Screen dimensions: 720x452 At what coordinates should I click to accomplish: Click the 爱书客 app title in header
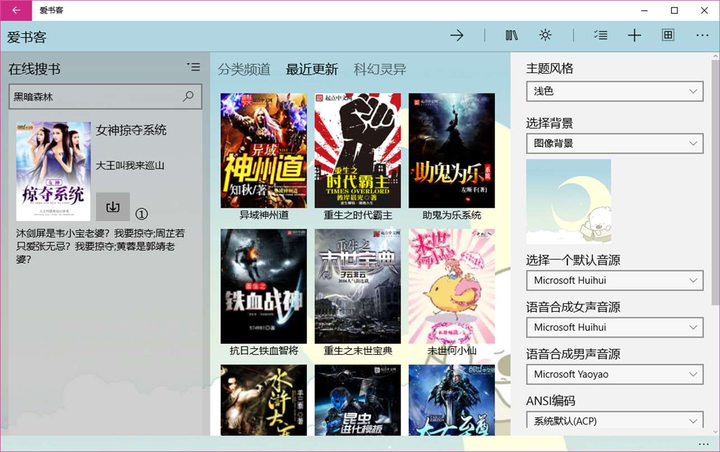coord(27,37)
